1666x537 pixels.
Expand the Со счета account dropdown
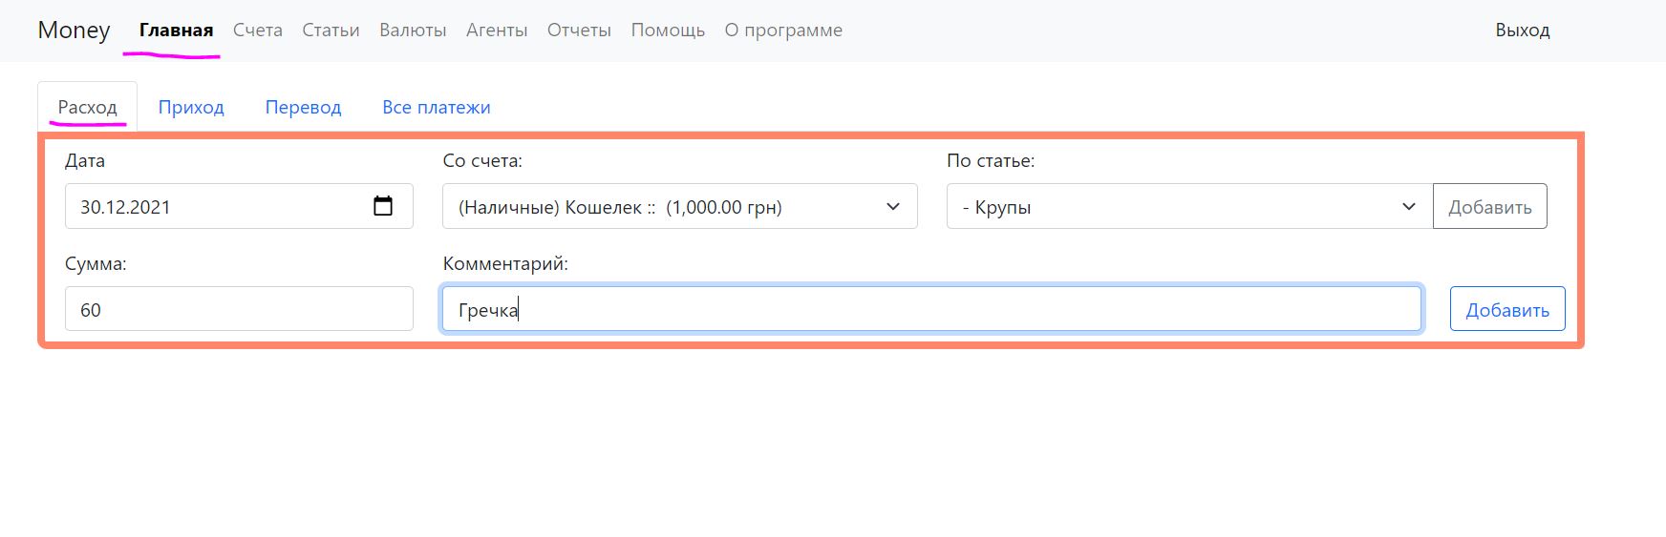pos(679,207)
